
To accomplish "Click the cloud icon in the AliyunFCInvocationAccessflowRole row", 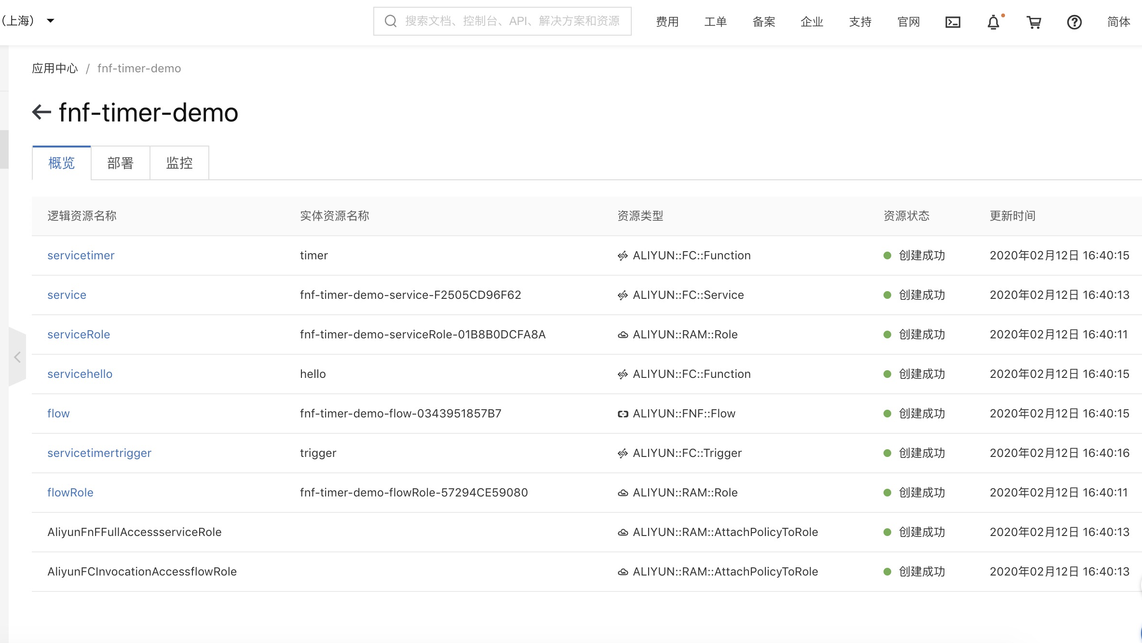I will [x=623, y=572].
